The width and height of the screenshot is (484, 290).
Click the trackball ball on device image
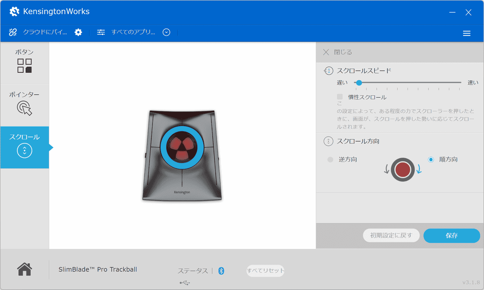click(x=182, y=147)
